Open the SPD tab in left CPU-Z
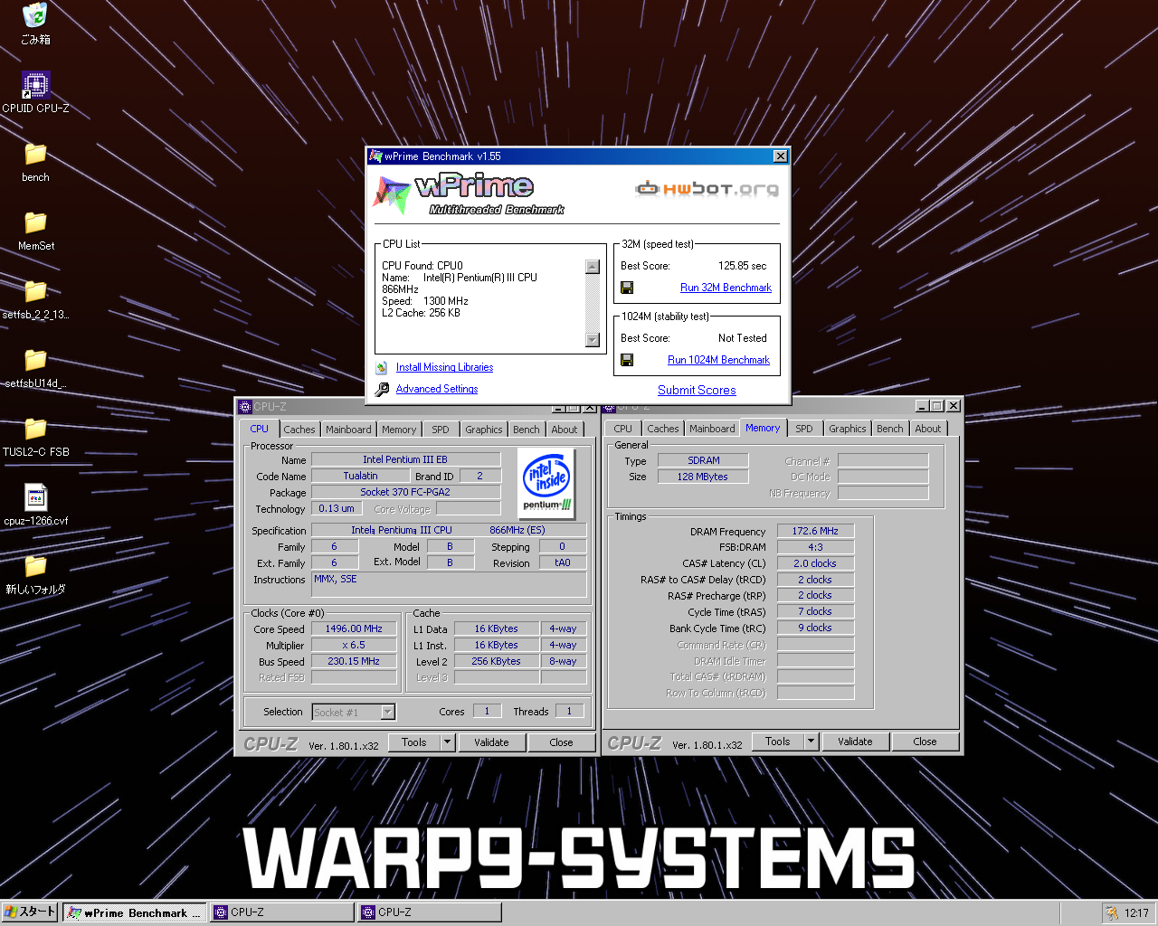This screenshot has height=926, width=1158. (441, 430)
